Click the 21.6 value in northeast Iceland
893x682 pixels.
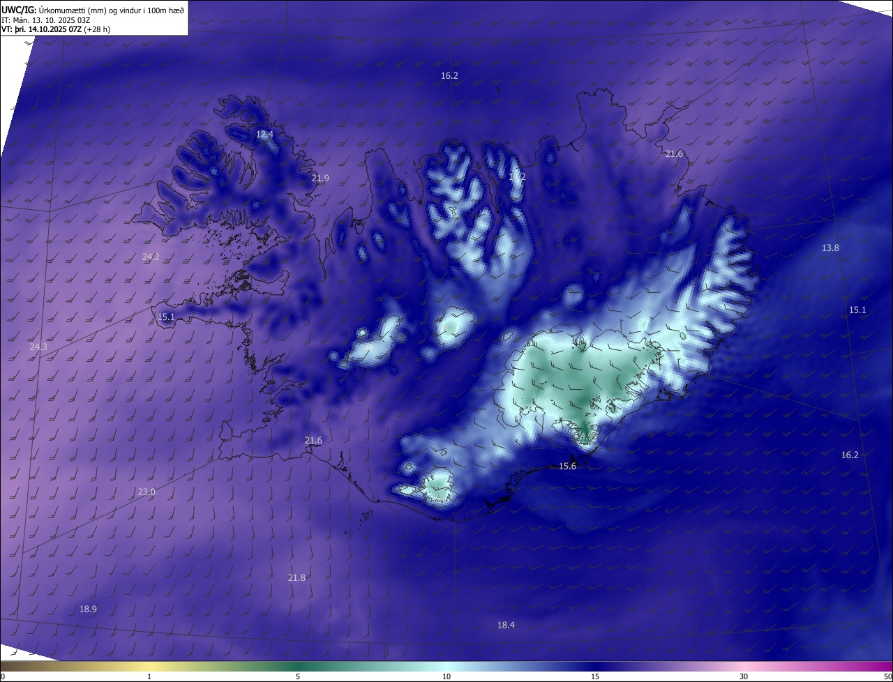pyautogui.click(x=674, y=153)
